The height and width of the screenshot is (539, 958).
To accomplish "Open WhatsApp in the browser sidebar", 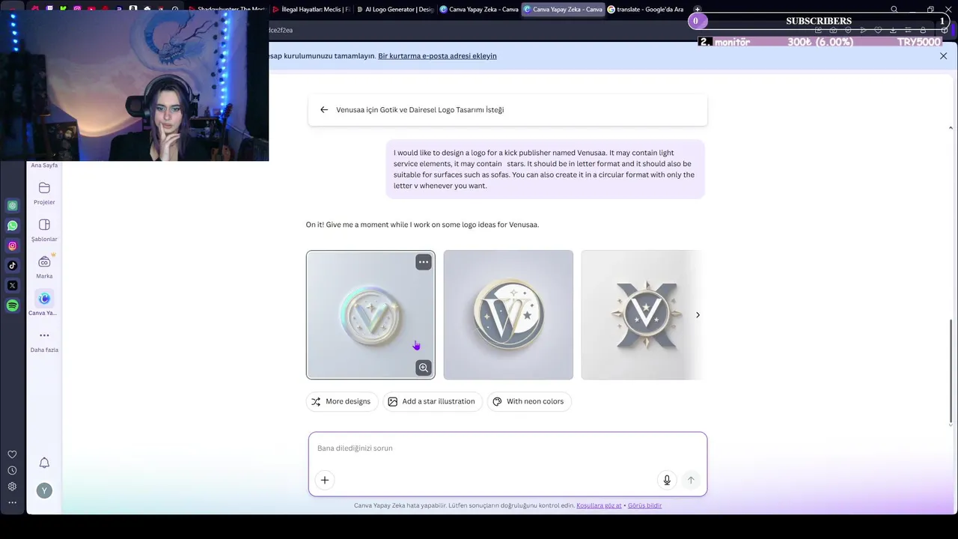I will pos(13,225).
